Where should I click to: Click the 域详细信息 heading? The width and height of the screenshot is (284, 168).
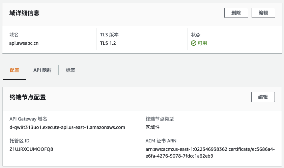[24, 13]
